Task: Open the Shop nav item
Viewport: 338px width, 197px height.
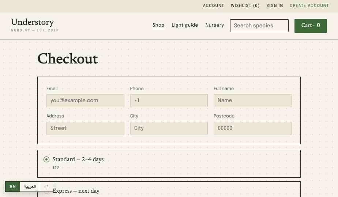Action: 158,25
